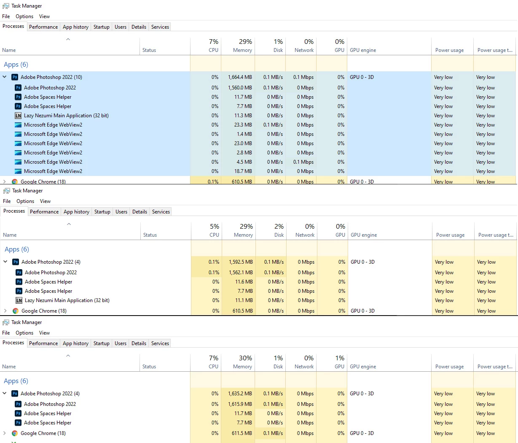The image size is (518, 443).
Task: Collapse the Adobe Photoshop 2022 (10) group
Action: [5, 77]
